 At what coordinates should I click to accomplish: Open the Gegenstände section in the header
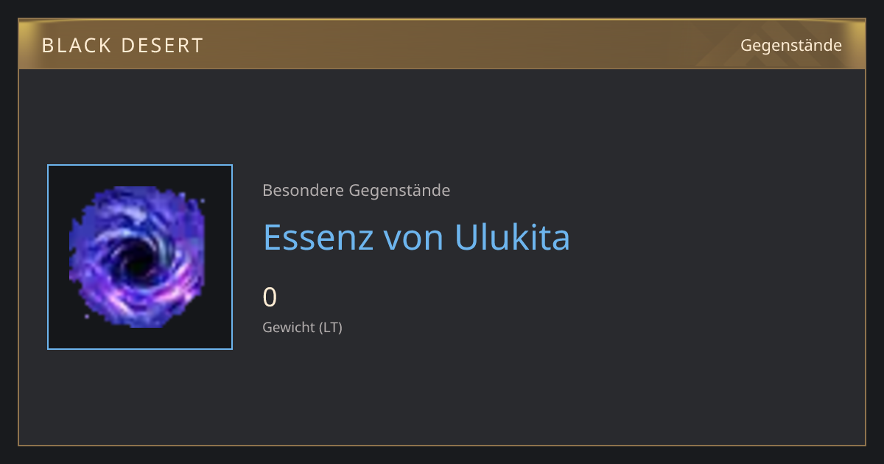791,46
